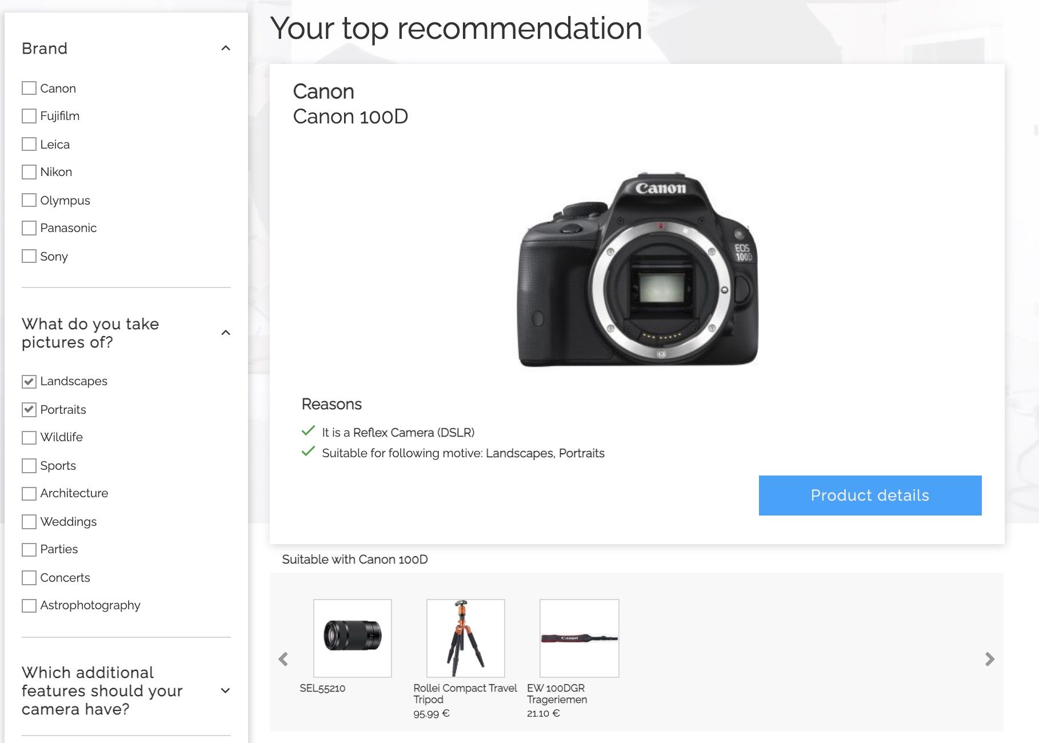Open the SEL55210 lens thumbnail

tap(353, 638)
